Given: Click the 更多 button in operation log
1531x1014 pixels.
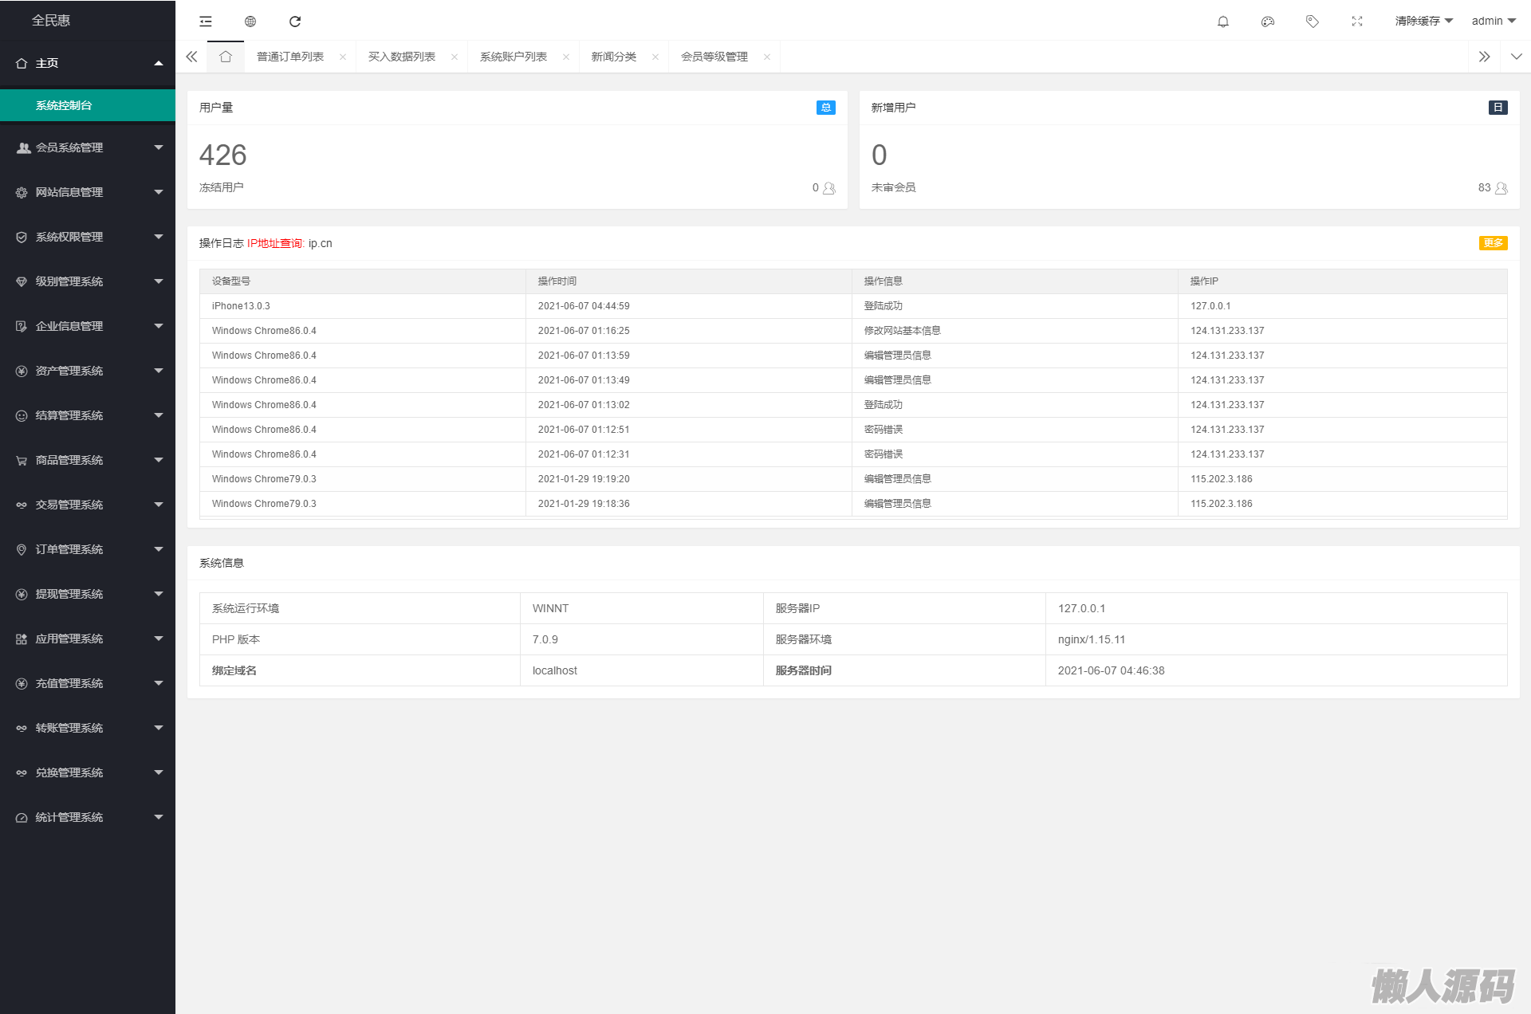Looking at the screenshot, I should tap(1493, 243).
